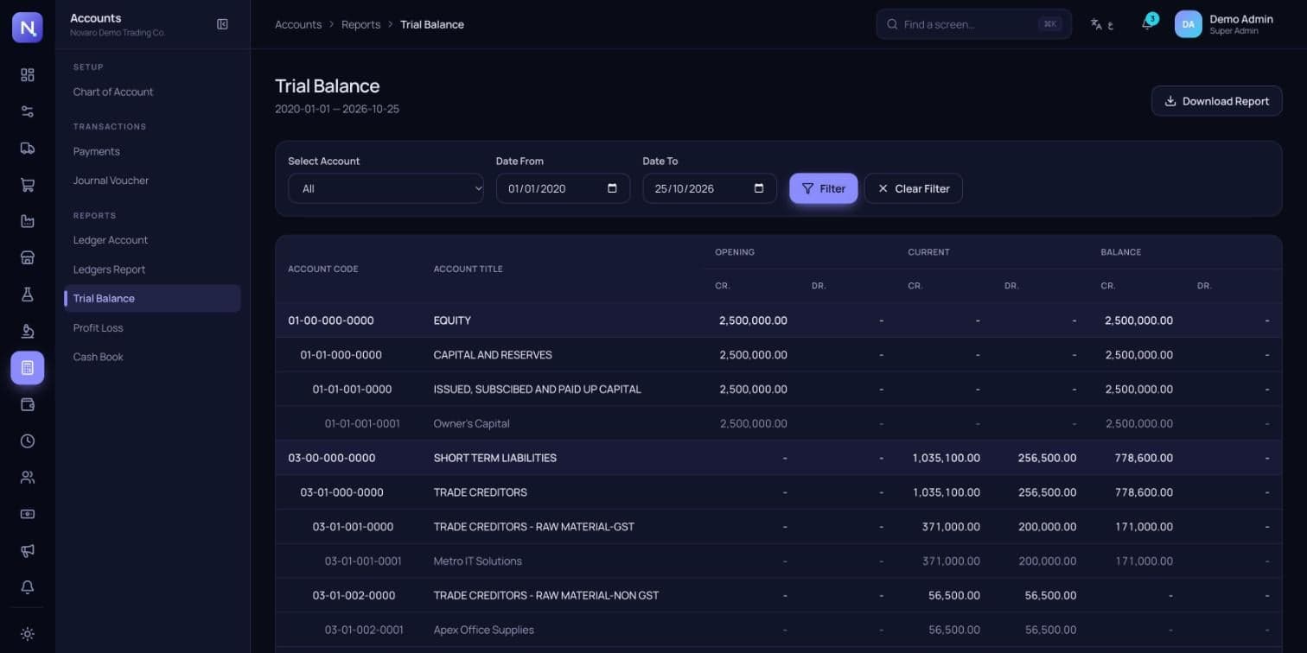Focus the Find a screen search box
This screenshot has width=1307, height=653.
(x=974, y=24)
